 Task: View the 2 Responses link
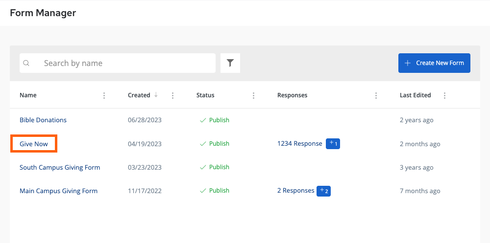click(x=295, y=191)
